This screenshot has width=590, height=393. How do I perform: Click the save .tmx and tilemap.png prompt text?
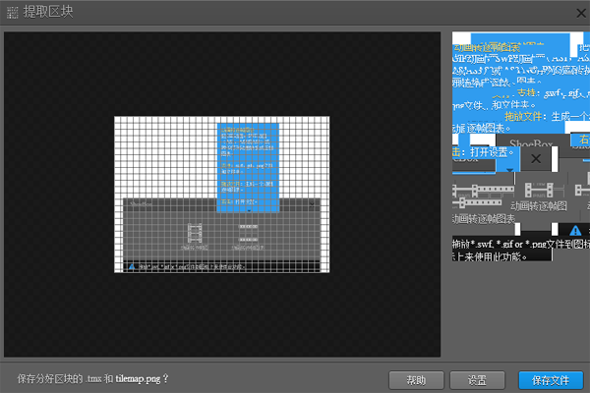(x=93, y=378)
